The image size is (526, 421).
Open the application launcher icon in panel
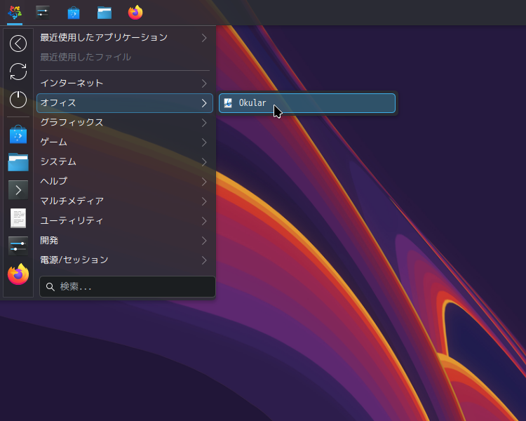coord(15,13)
